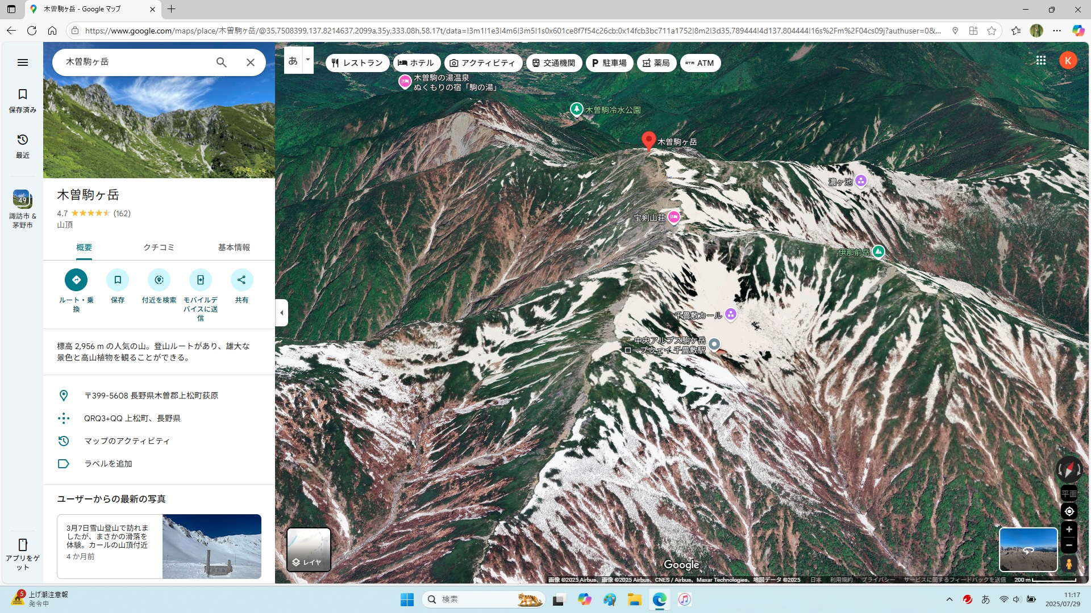The height and width of the screenshot is (613, 1091).
Task: Switch to the 概要 tab
Action: [x=84, y=247]
